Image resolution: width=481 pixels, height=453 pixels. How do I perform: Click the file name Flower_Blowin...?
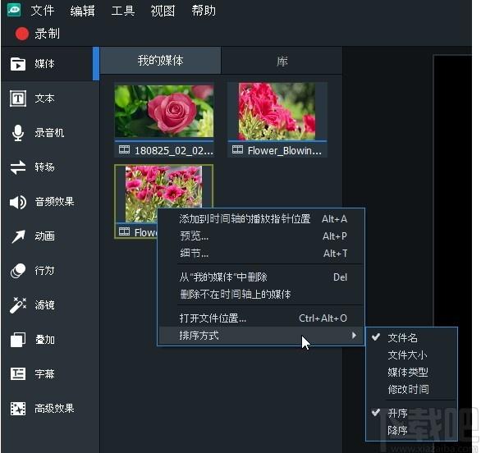coord(284,151)
